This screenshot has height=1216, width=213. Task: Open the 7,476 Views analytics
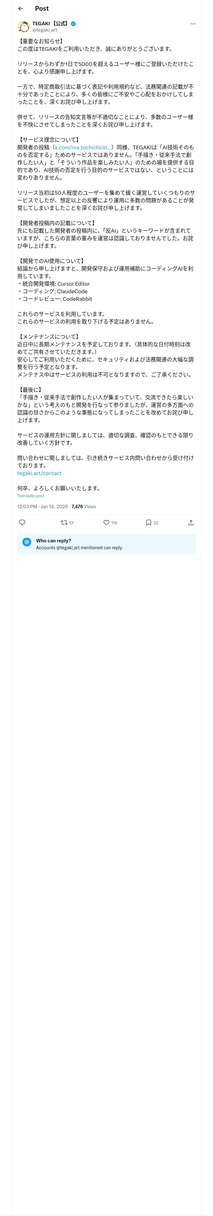(x=84, y=507)
